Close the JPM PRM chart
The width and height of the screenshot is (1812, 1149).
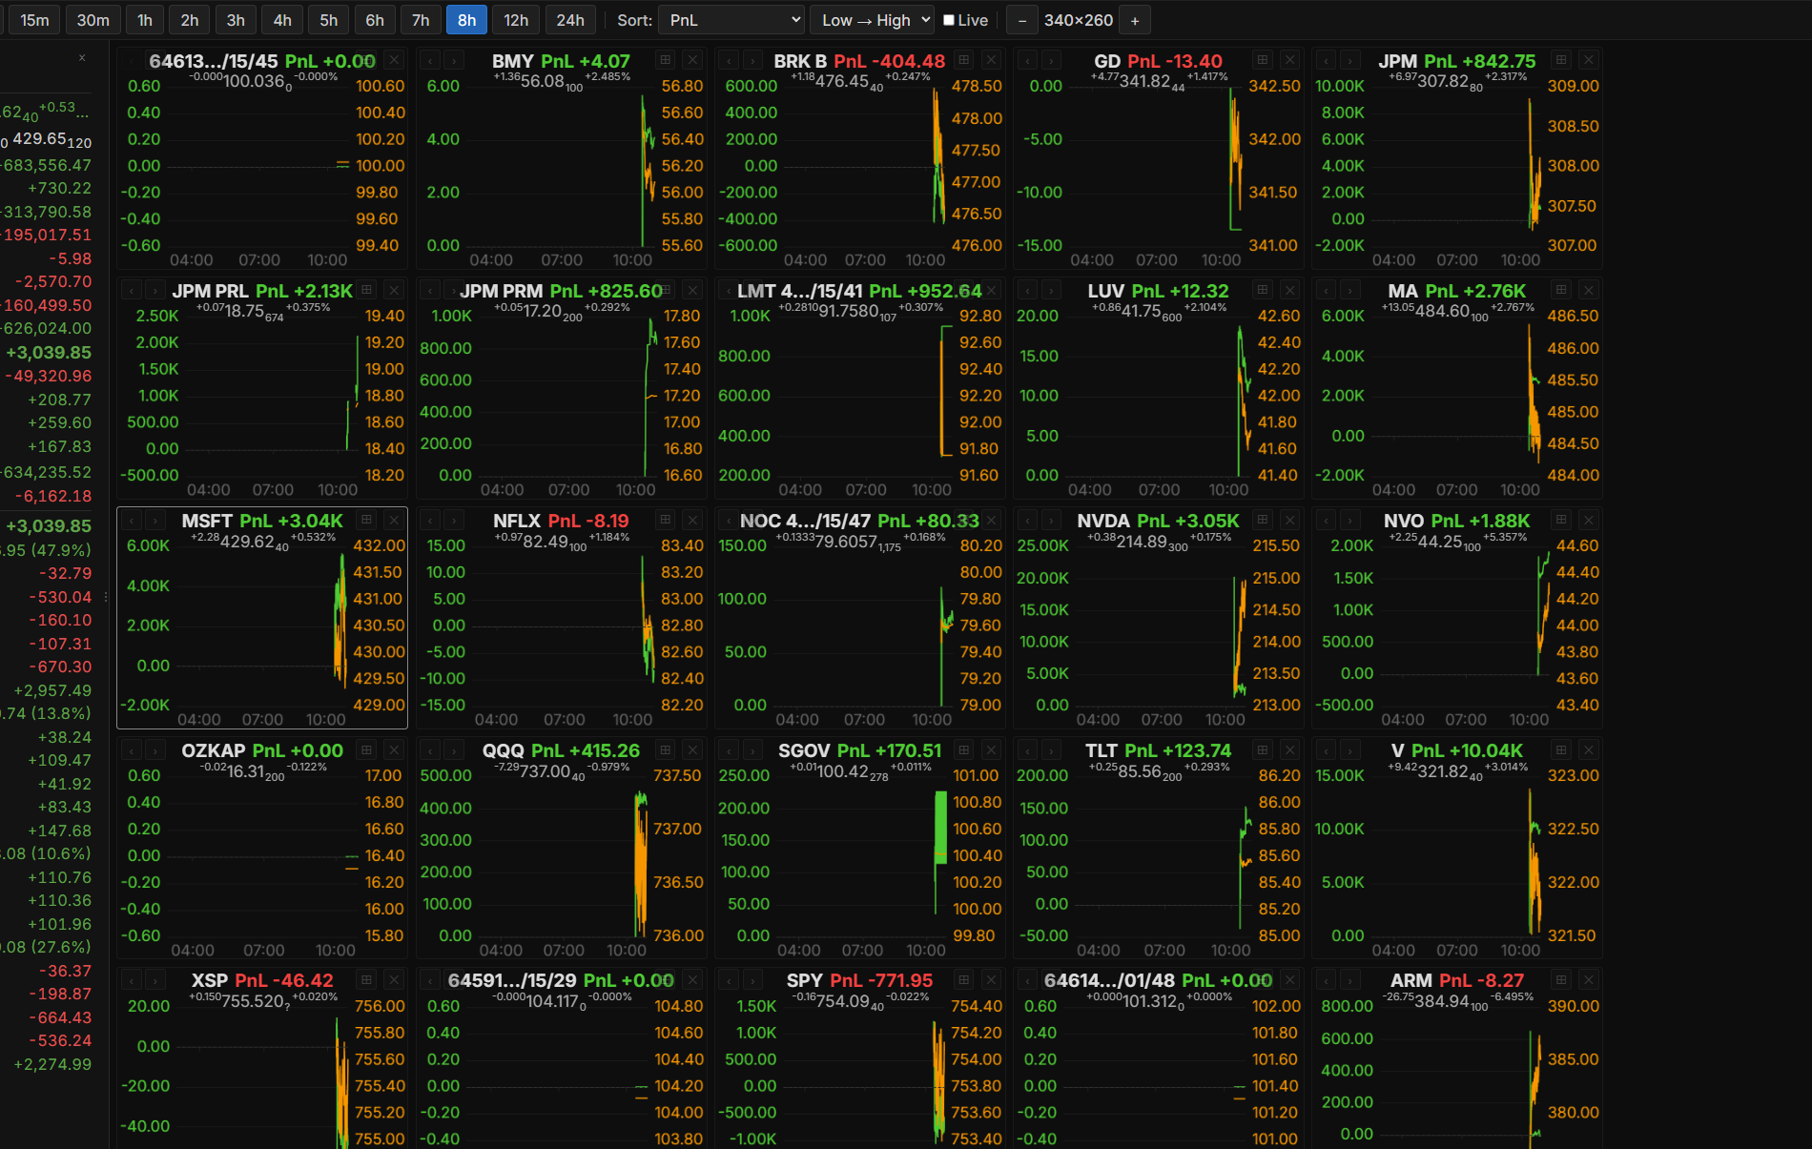point(693,290)
